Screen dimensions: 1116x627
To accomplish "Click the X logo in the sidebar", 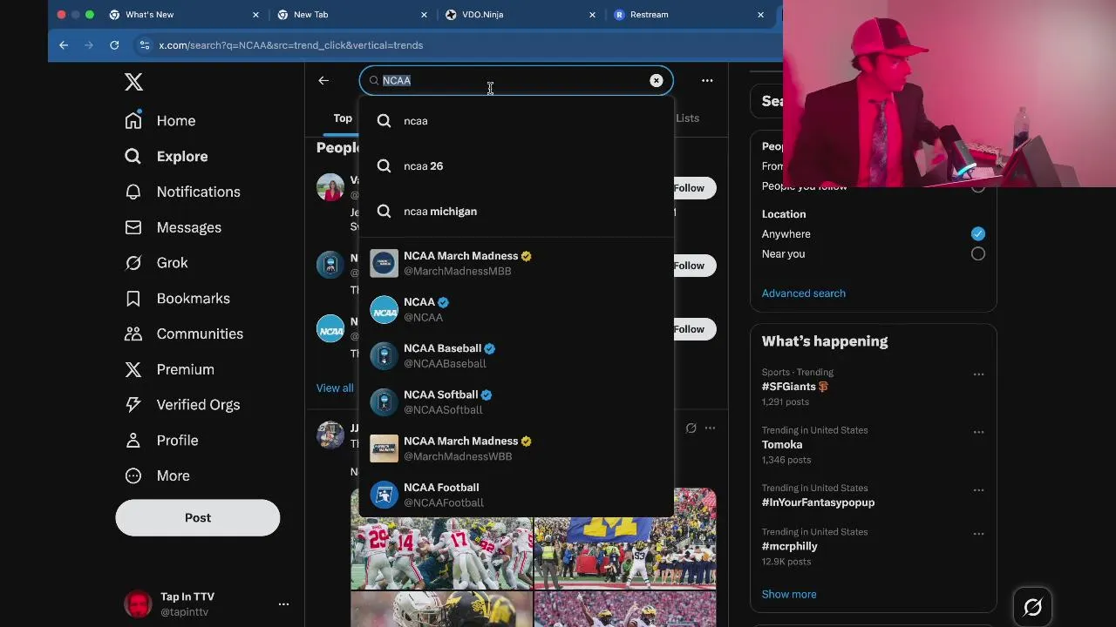I will (x=133, y=82).
